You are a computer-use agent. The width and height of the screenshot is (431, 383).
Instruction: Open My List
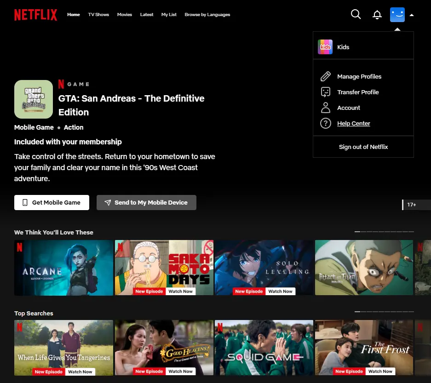pyautogui.click(x=169, y=15)
